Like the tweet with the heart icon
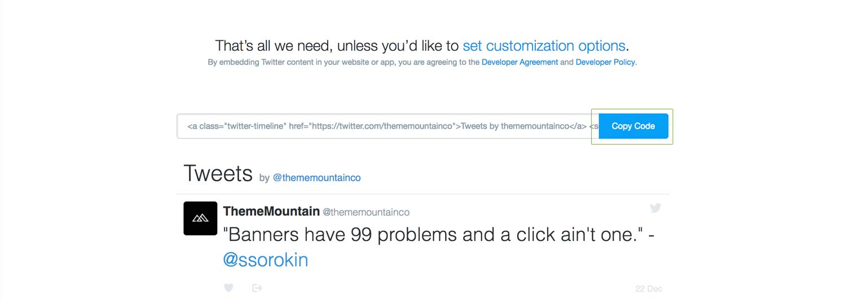Screen dimensions: 846x302 228,288
